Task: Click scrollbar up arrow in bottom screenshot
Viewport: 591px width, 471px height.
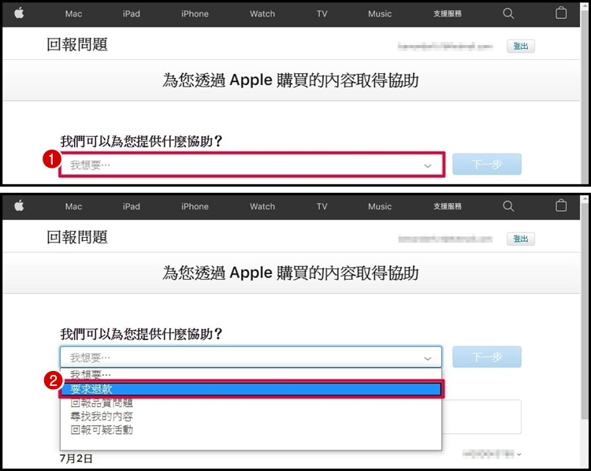Action: [585, 198]
